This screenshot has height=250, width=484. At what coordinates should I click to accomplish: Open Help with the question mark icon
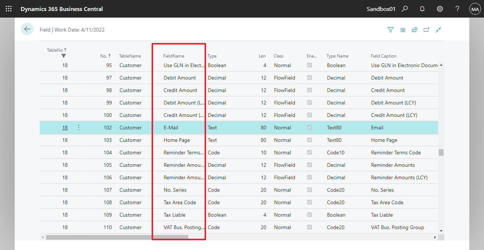point(457,8)
